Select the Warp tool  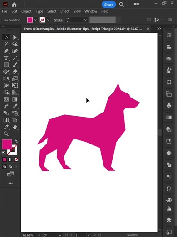coord(6,86)
